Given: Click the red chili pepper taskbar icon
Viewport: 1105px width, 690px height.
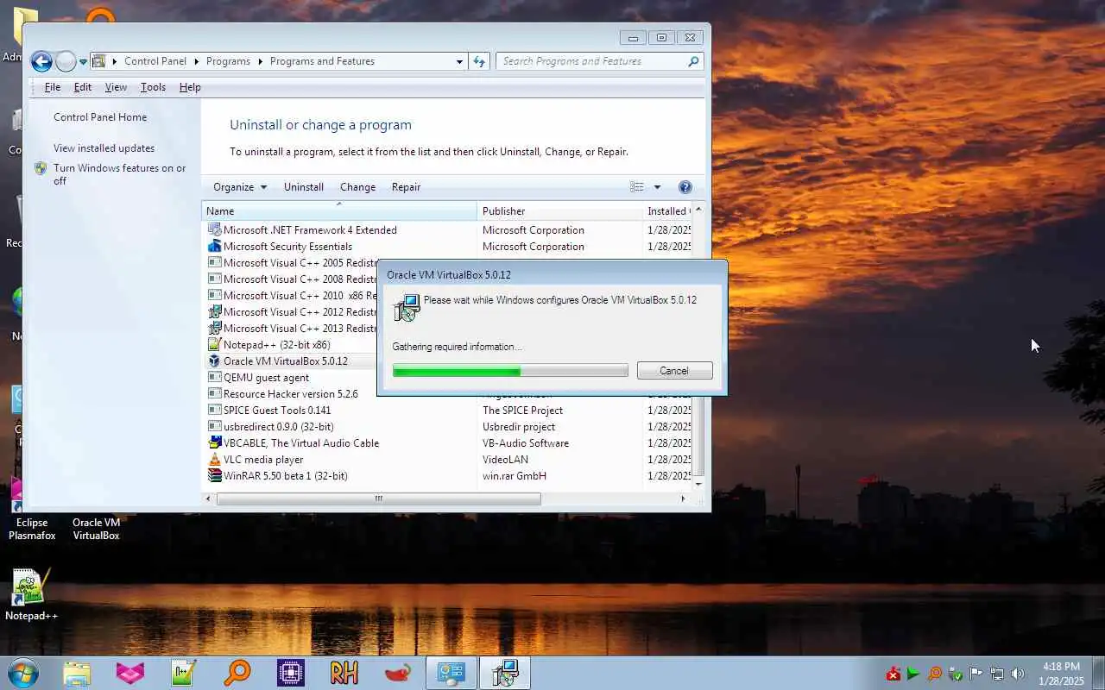Looking at the screenshot, I should pyautogui.click(x=397, y=673).
